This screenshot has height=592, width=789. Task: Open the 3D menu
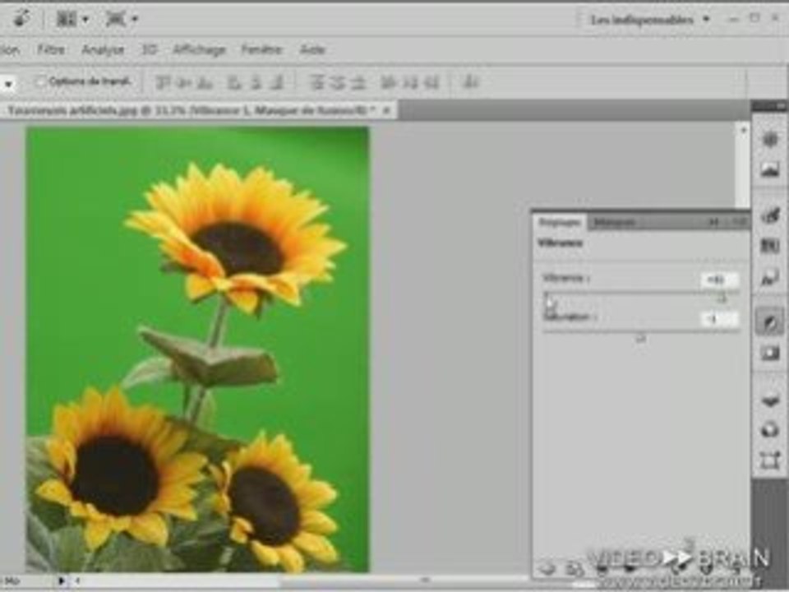point(149,49)
